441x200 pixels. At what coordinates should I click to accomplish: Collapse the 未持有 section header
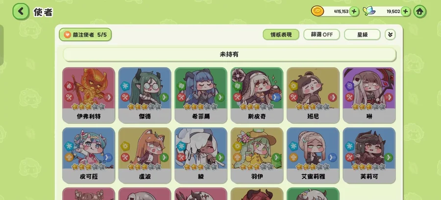pyautogui.click(x=229, y=54)
